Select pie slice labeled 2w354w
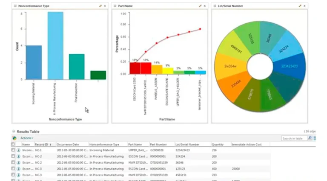This screenshot has width=327, height=181. [230, 66]
